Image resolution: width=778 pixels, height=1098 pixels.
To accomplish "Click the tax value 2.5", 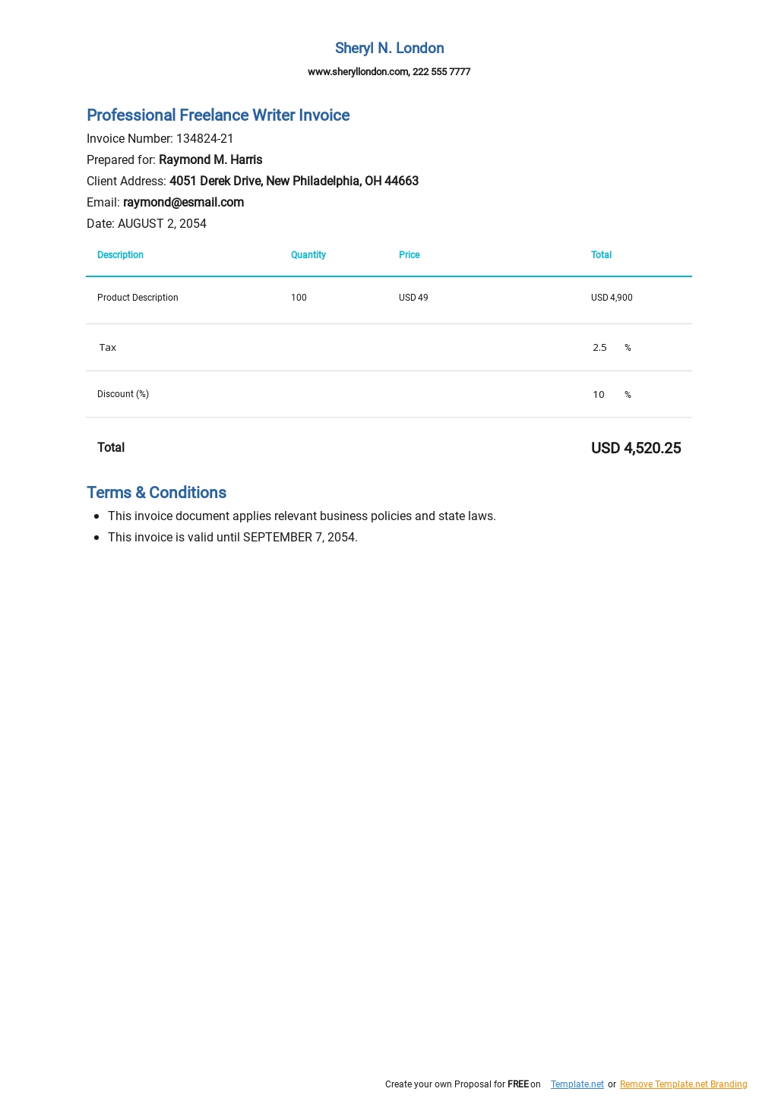I will pos(599,348).
